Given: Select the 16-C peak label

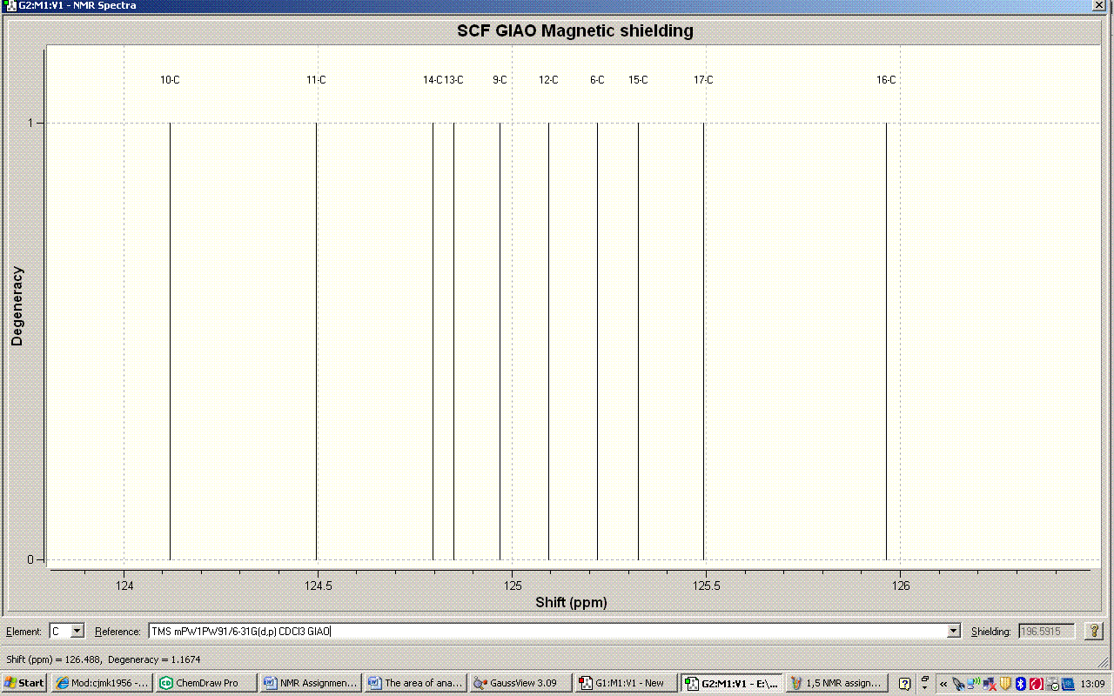Looking at the screenshot, I should tap(886, 80).
